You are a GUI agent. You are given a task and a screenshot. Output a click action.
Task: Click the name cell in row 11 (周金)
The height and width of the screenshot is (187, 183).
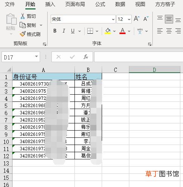pos(88,148)
